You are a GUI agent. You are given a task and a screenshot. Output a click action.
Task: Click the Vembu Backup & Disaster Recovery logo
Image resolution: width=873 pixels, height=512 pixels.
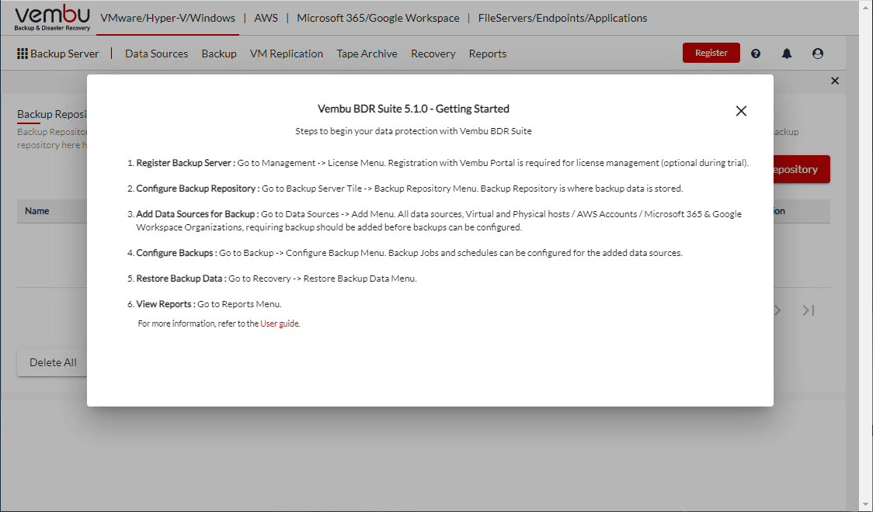click(52, 16)
